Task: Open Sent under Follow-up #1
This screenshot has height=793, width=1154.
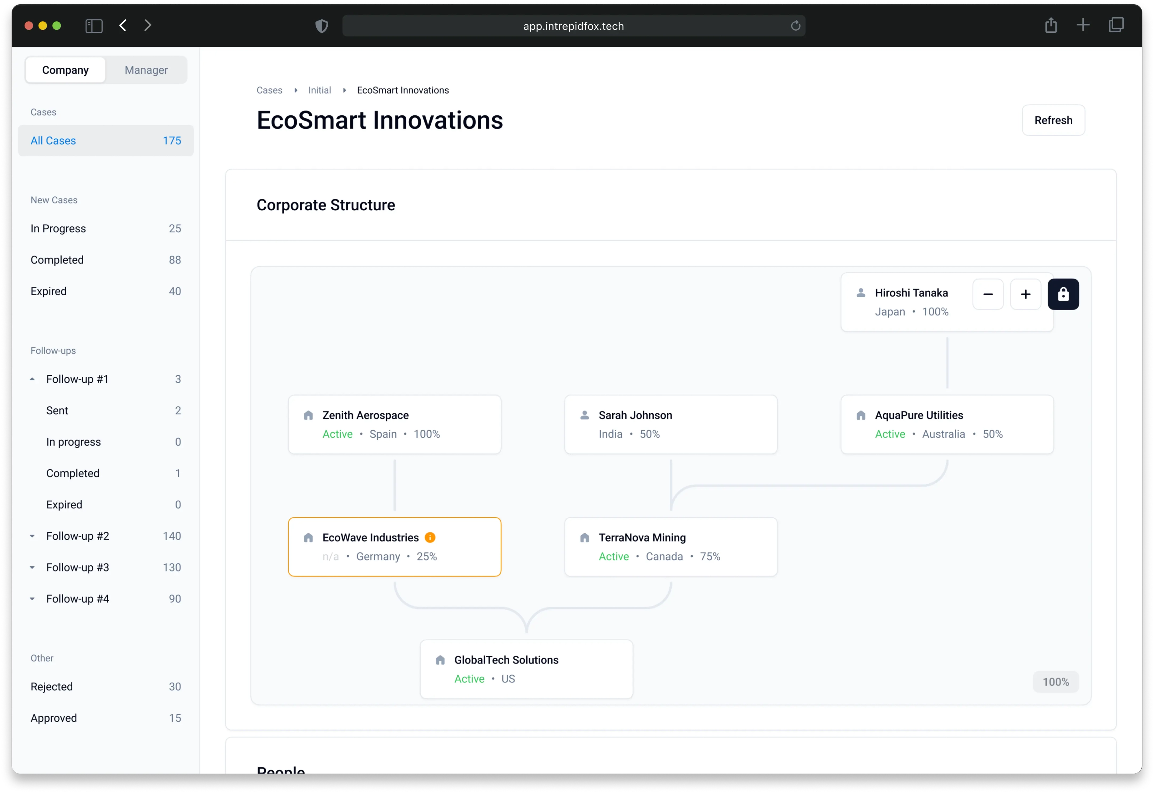Action: (x=106, y=410)
